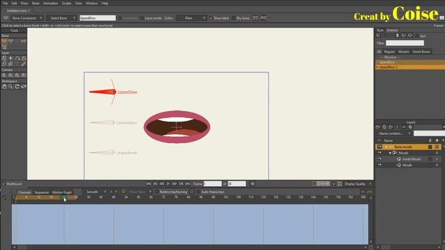Open the Style panel tab

click(x=380, y=31)
